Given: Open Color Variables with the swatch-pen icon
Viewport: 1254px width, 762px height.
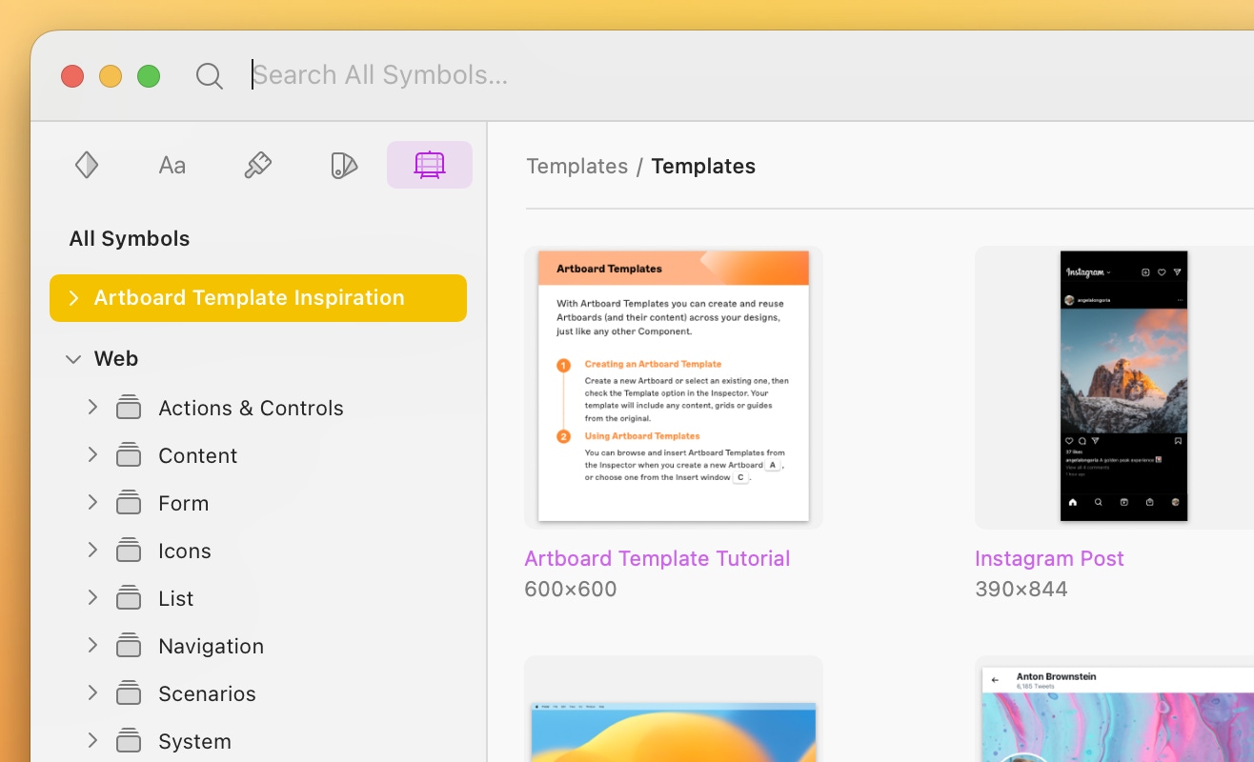Looking at the screenshot, I should click(343, 164).
